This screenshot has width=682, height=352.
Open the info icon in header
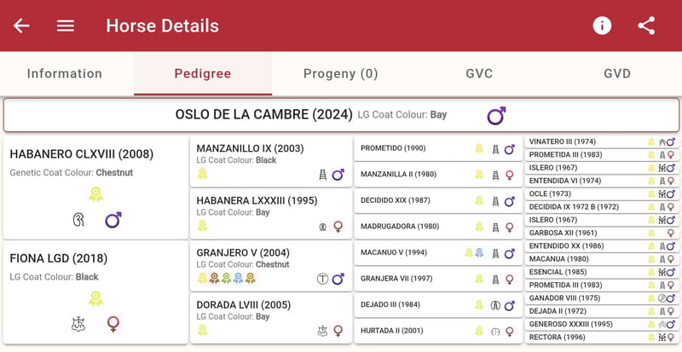point(602,26)
